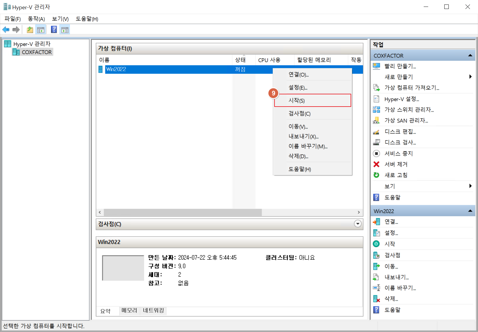
Task: Click the up-one-level folder toolbar icon
Action: pyautogui.click(x=30, y=30)
